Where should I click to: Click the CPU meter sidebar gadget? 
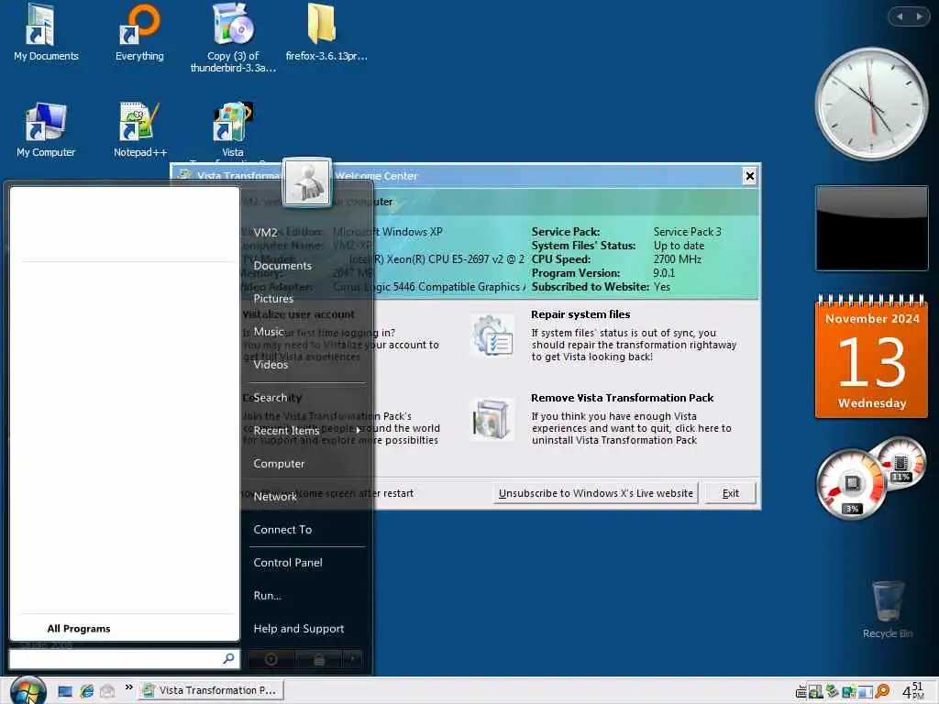tap(871, 478)
